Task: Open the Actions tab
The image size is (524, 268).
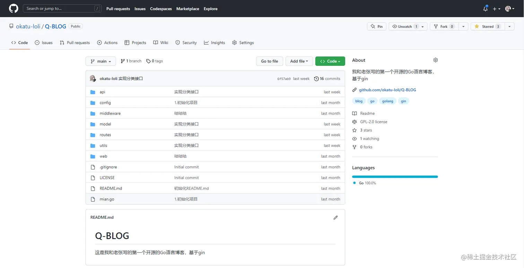Action: [x=107, y=43]
